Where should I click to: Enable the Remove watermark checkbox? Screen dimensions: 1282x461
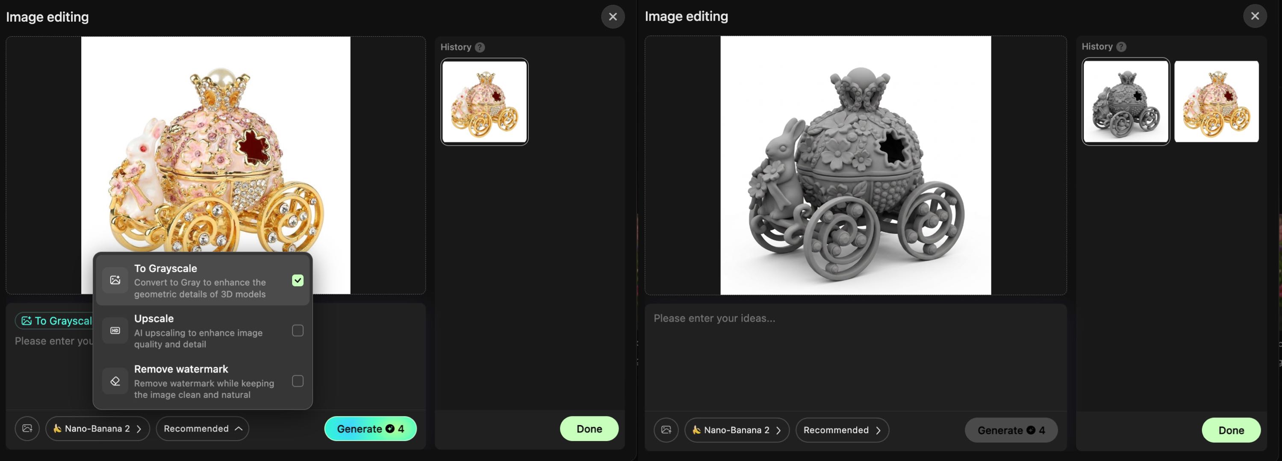[x=298, y=381]
